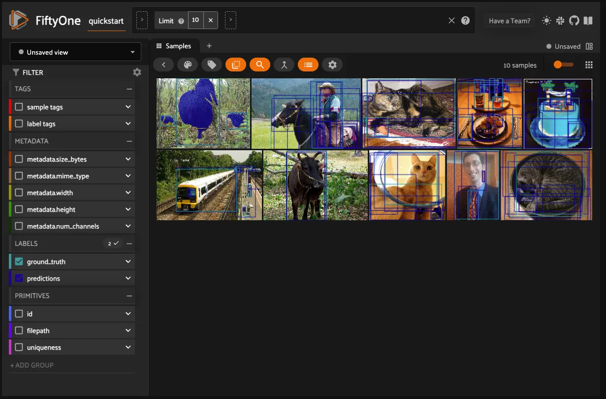Open display options gear icon

[x=332, y=65]
